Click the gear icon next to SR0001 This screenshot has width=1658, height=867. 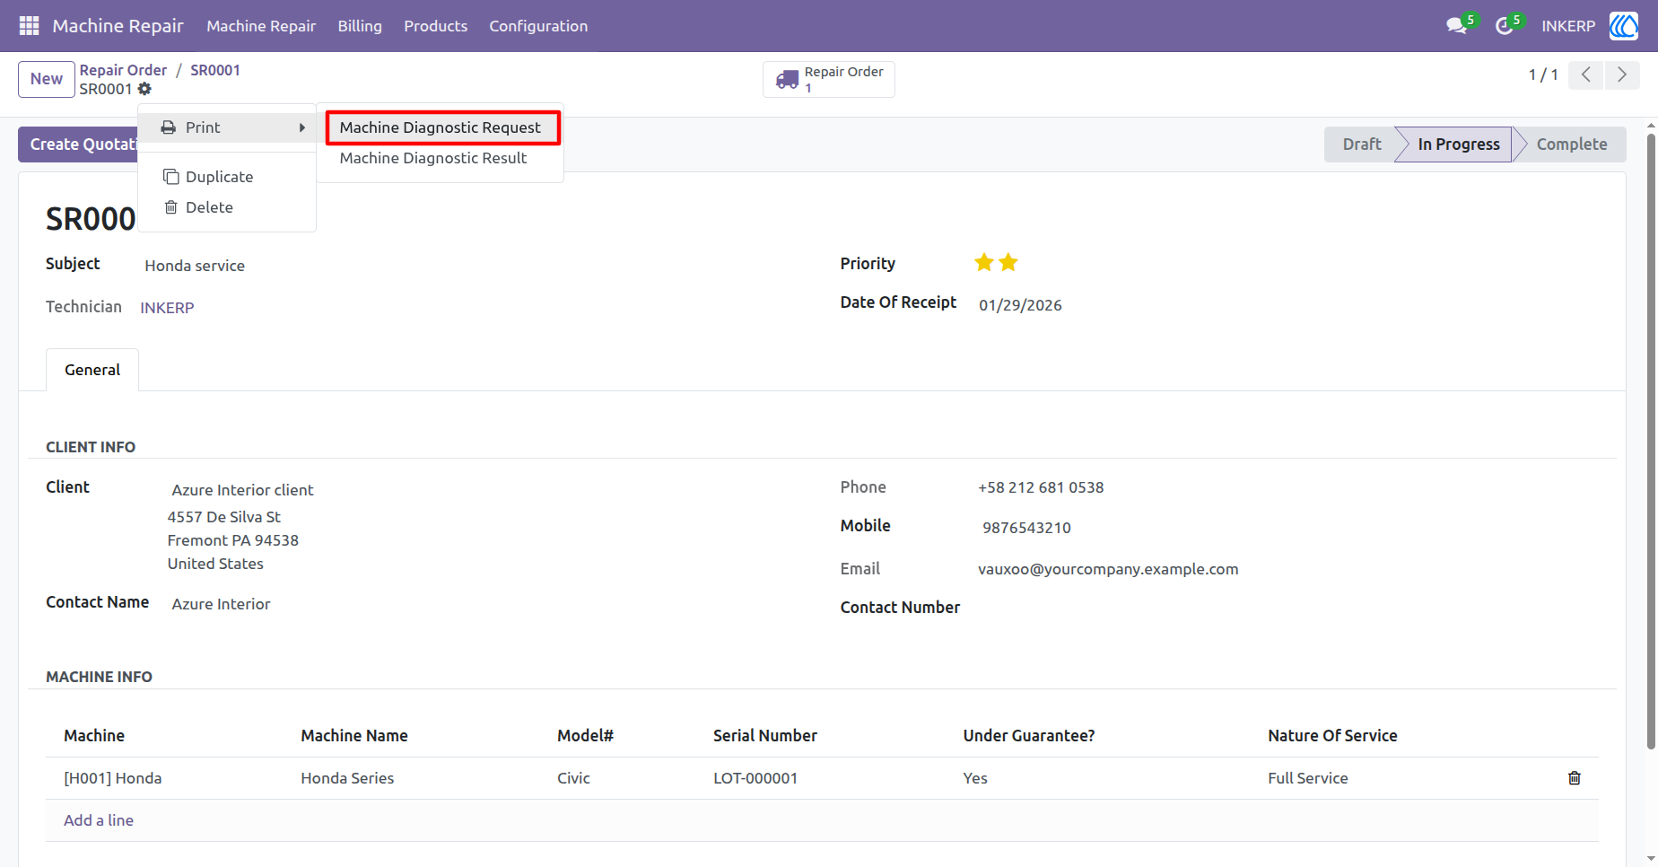(144, 89)
